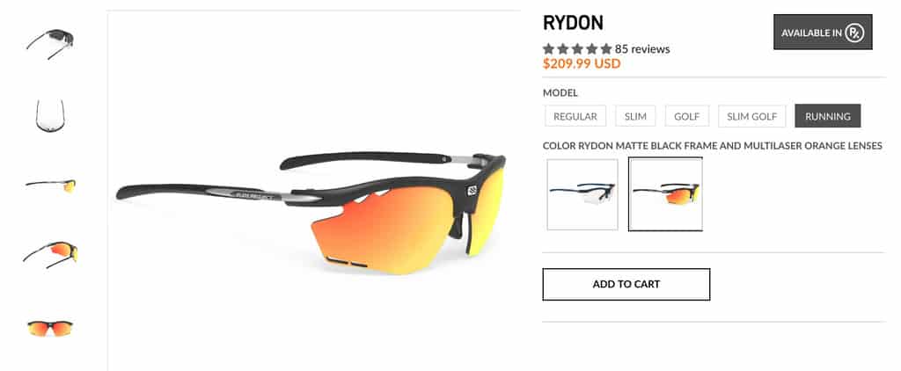This screenshot has height=371, width=901.
Task: Choose the SLIM model option
Action: click(635, 116)
